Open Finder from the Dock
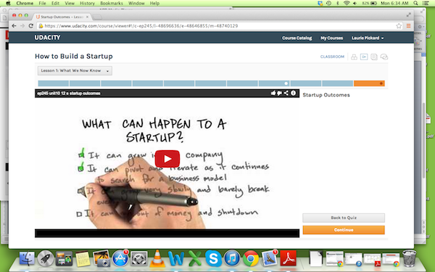Viewport: 435px width, 272px height. [27, 258]
